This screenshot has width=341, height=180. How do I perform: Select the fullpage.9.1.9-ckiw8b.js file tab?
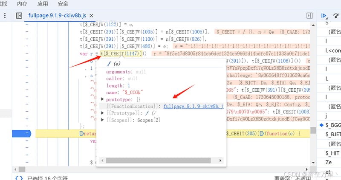point(57,16)
